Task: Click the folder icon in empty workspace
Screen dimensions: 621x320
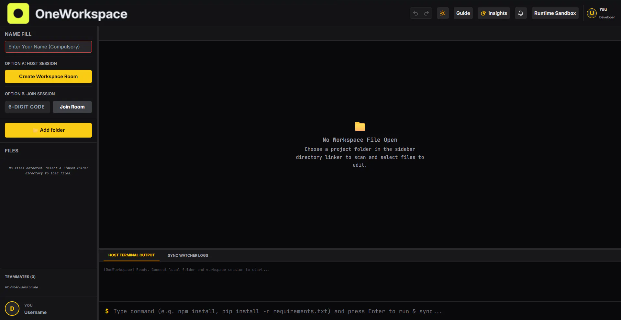Action: point(360,126)
